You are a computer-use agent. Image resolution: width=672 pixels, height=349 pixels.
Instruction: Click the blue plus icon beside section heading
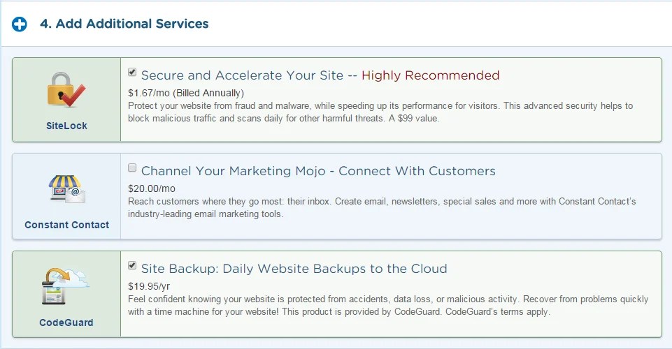point(20,24)
